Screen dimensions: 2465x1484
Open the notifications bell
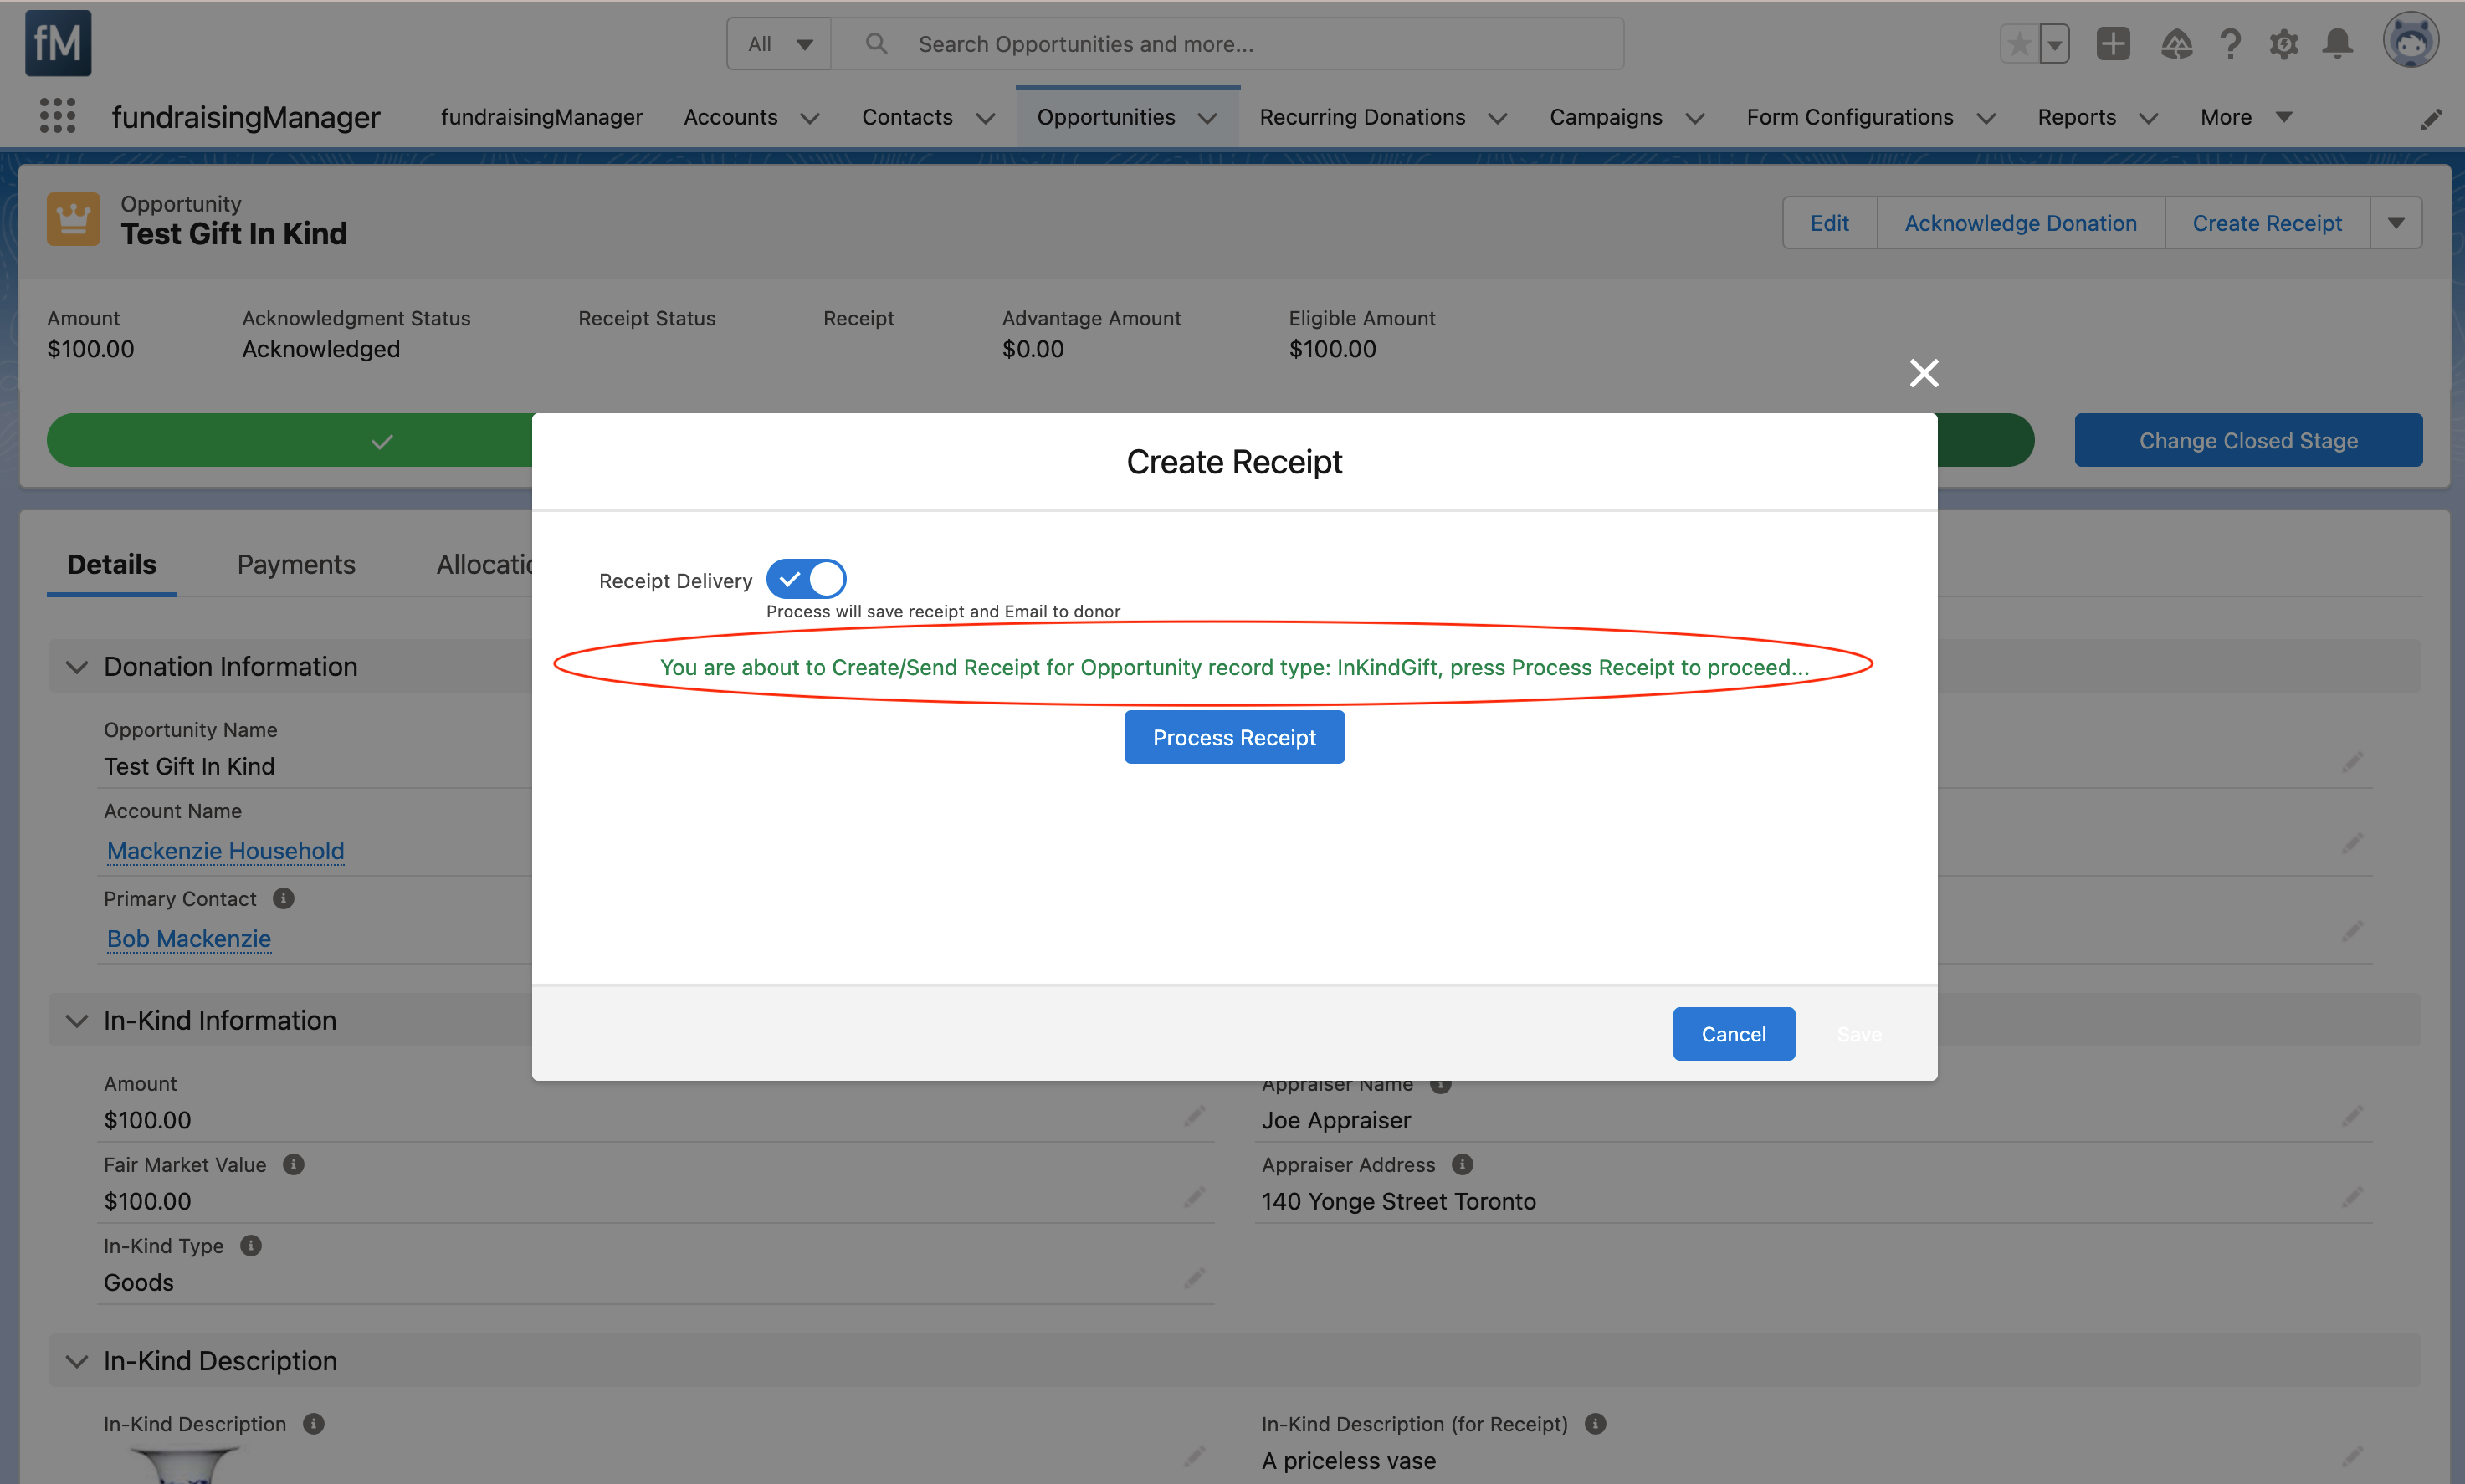tap(2337, 44)
